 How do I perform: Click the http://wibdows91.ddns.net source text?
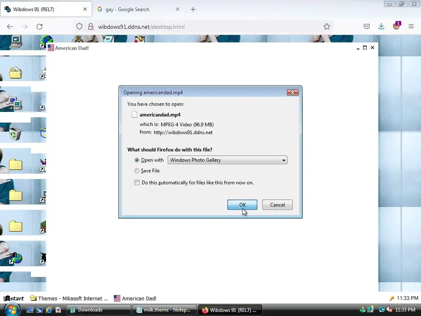[183, 132]
